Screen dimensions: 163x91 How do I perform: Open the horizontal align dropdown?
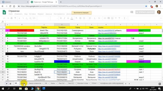coord(91,18)
